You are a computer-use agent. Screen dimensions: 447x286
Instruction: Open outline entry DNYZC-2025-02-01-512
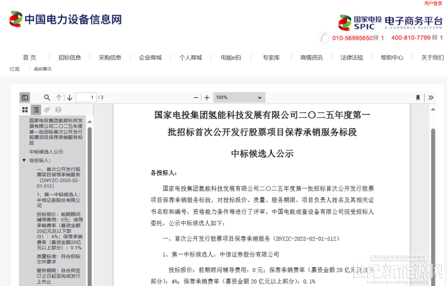(58, 178)
